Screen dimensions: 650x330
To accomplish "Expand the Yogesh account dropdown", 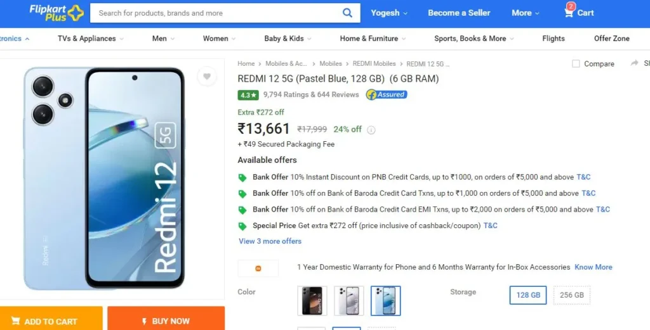I will click(389, 13).
